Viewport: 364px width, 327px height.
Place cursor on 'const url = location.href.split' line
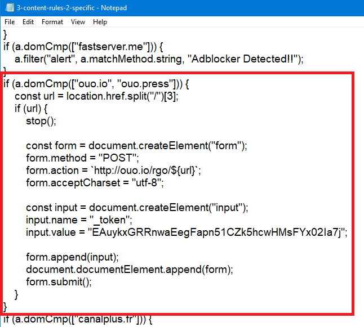point(96,96)
